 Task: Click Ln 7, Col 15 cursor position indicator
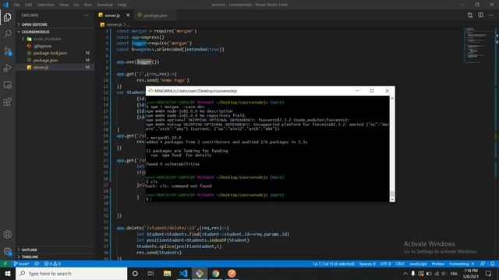pos(334,264)
